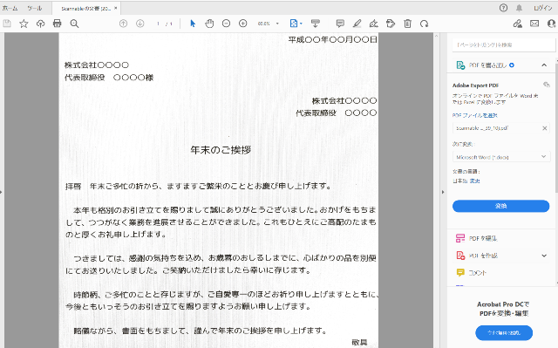The height and width of the screenshot is (348, 558).
Task: Activate the Selection arrow tool
Action: pyautogui.click(x=193, y=24)
